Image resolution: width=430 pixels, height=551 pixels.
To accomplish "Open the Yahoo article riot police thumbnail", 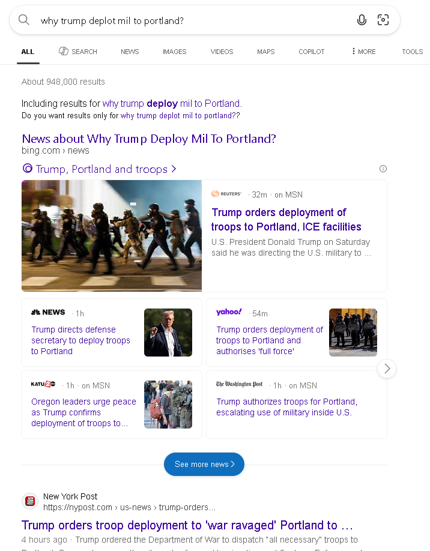I will coord(353,333).
